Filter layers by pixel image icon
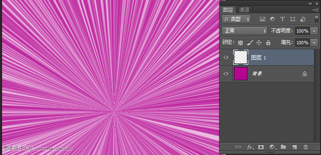Viewport: 321px width, 155px height. coord(262,19)
